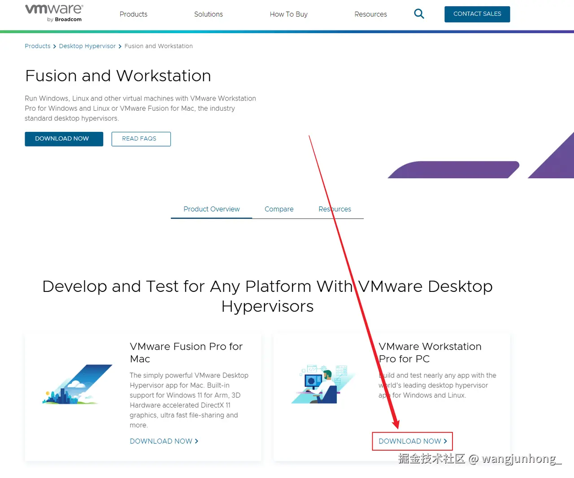
Task: Open the How To Buy menu
Action: pyautogui.click(x=289, y=14)
